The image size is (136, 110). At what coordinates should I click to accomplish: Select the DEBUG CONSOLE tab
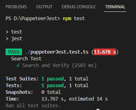click(x=79, y=7)
